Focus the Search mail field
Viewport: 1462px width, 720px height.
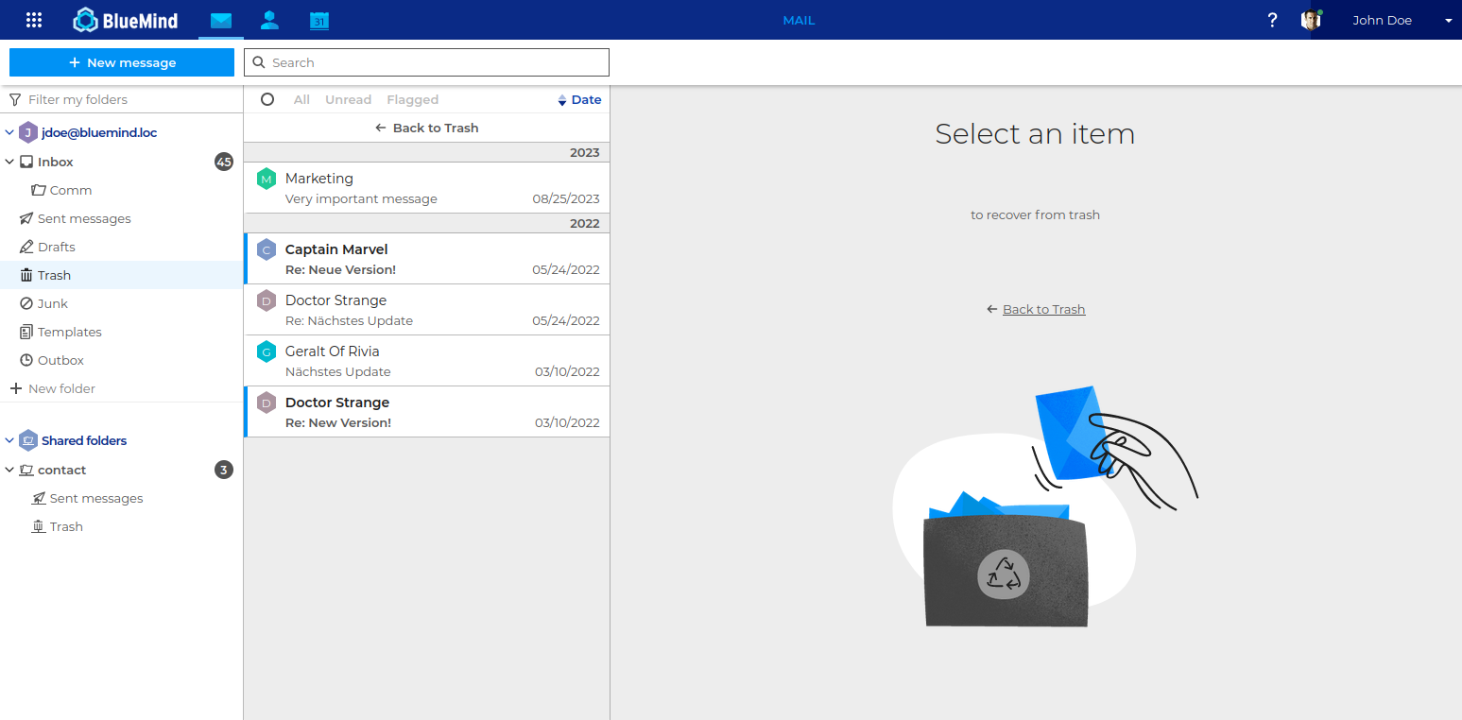pos(426,62)
